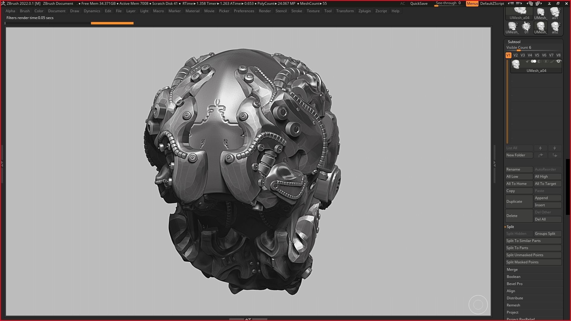Click the orange progress bar under the Filters render time
This screenshot has height=321, width=571.
click(x=112, y=23)
